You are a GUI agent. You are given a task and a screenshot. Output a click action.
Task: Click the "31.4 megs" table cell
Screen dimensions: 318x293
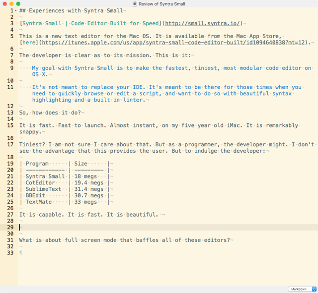89,189
